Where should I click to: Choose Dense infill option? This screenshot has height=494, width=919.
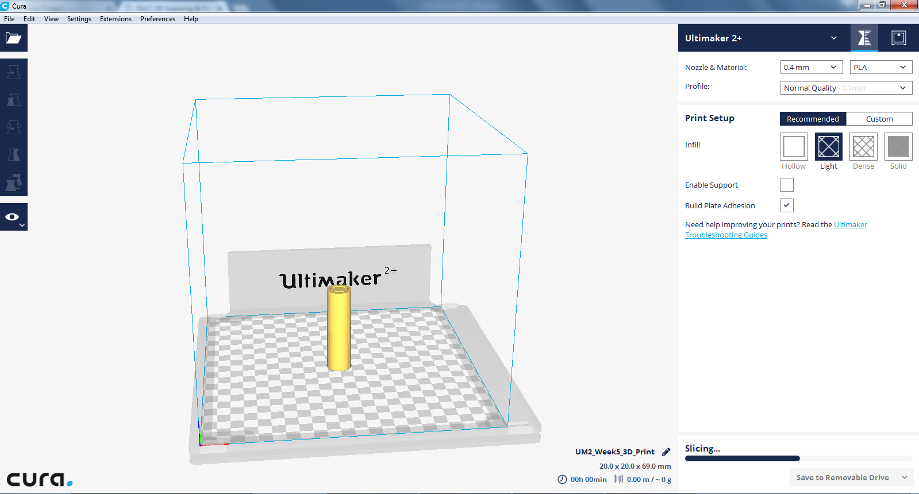[863, 146]
